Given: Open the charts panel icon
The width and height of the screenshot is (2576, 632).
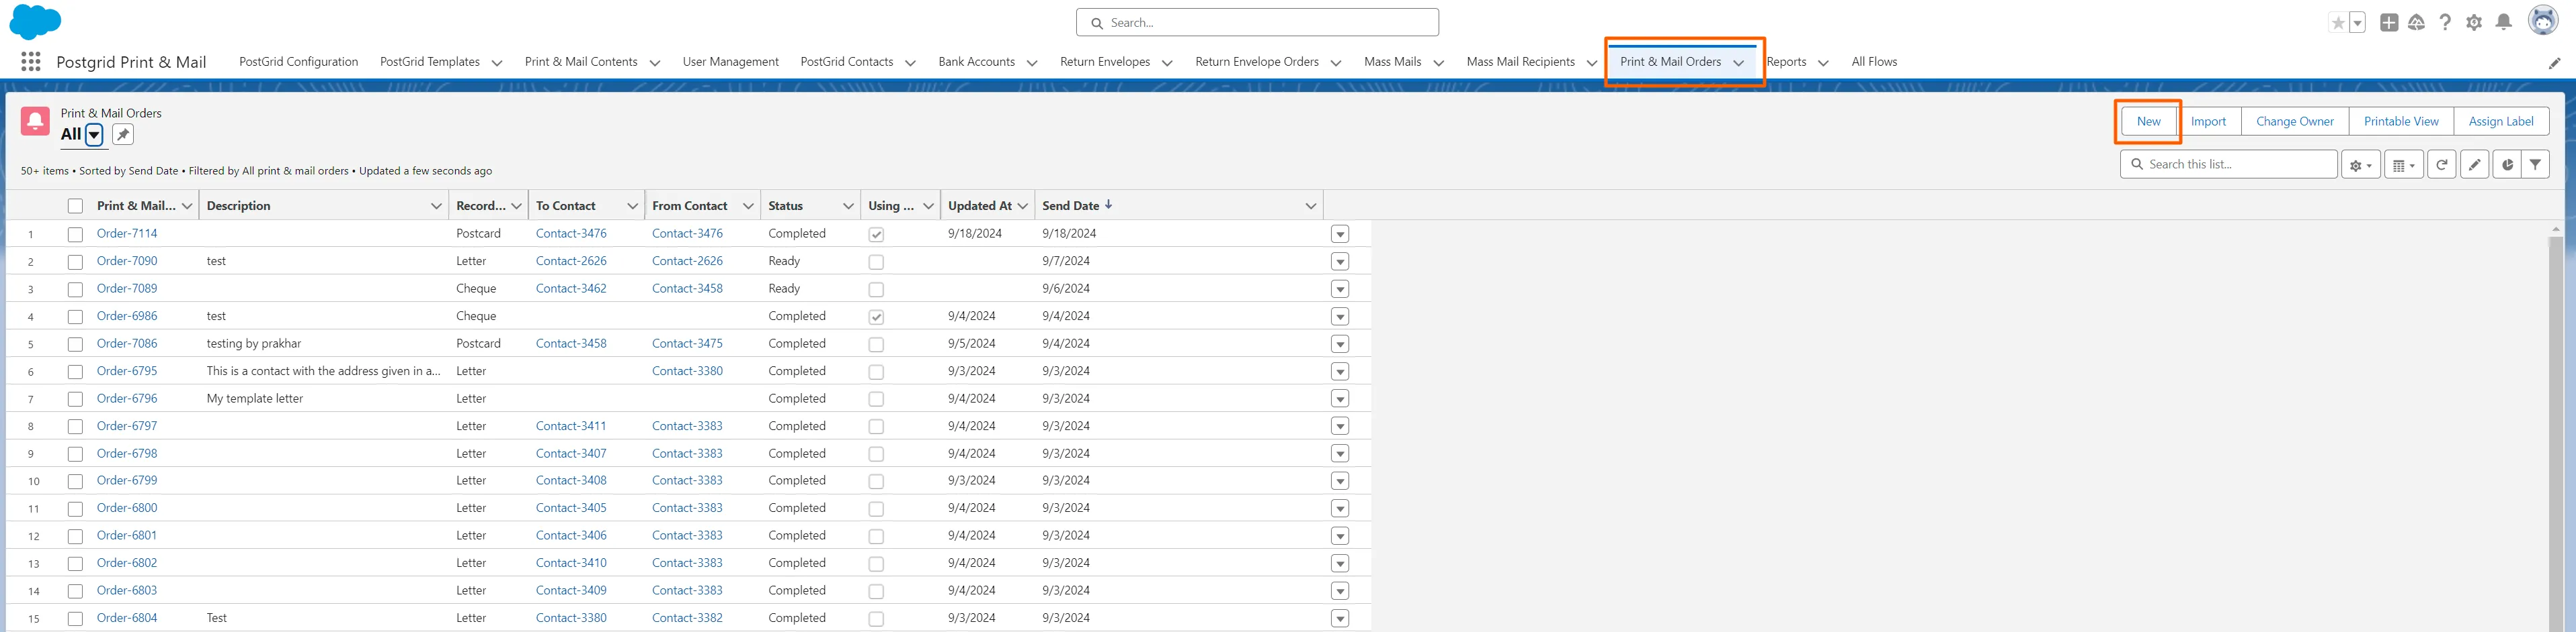Looking at the screenshot, I should click(2506, 165).
